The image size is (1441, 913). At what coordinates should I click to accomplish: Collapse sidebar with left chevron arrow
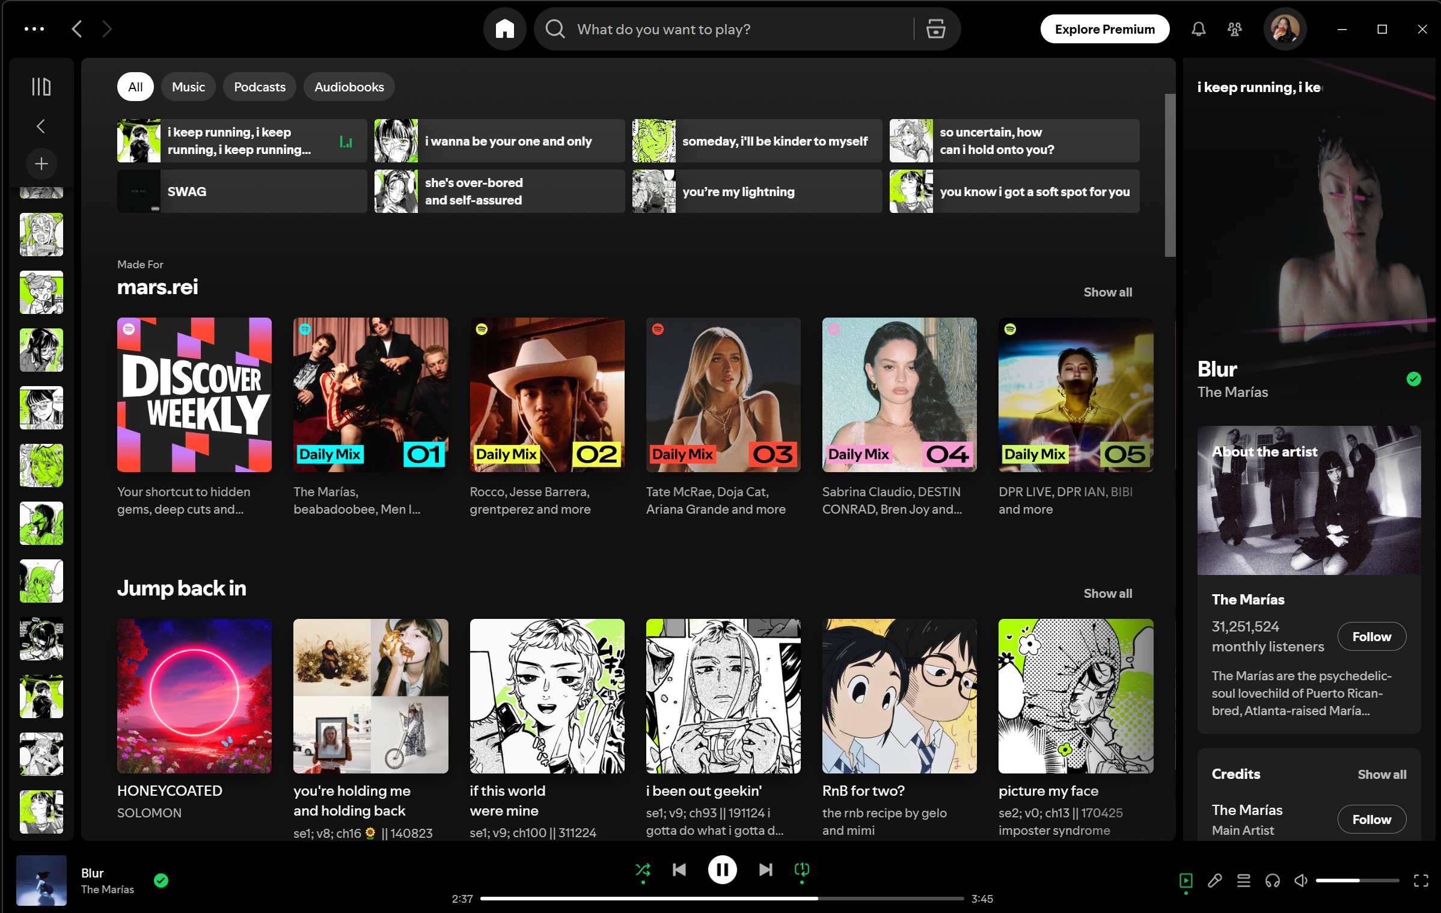pyautogui.click(x=41, y=126)
